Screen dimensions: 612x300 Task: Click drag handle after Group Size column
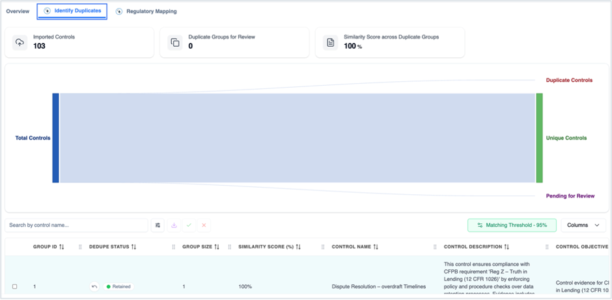pos(229,247)
